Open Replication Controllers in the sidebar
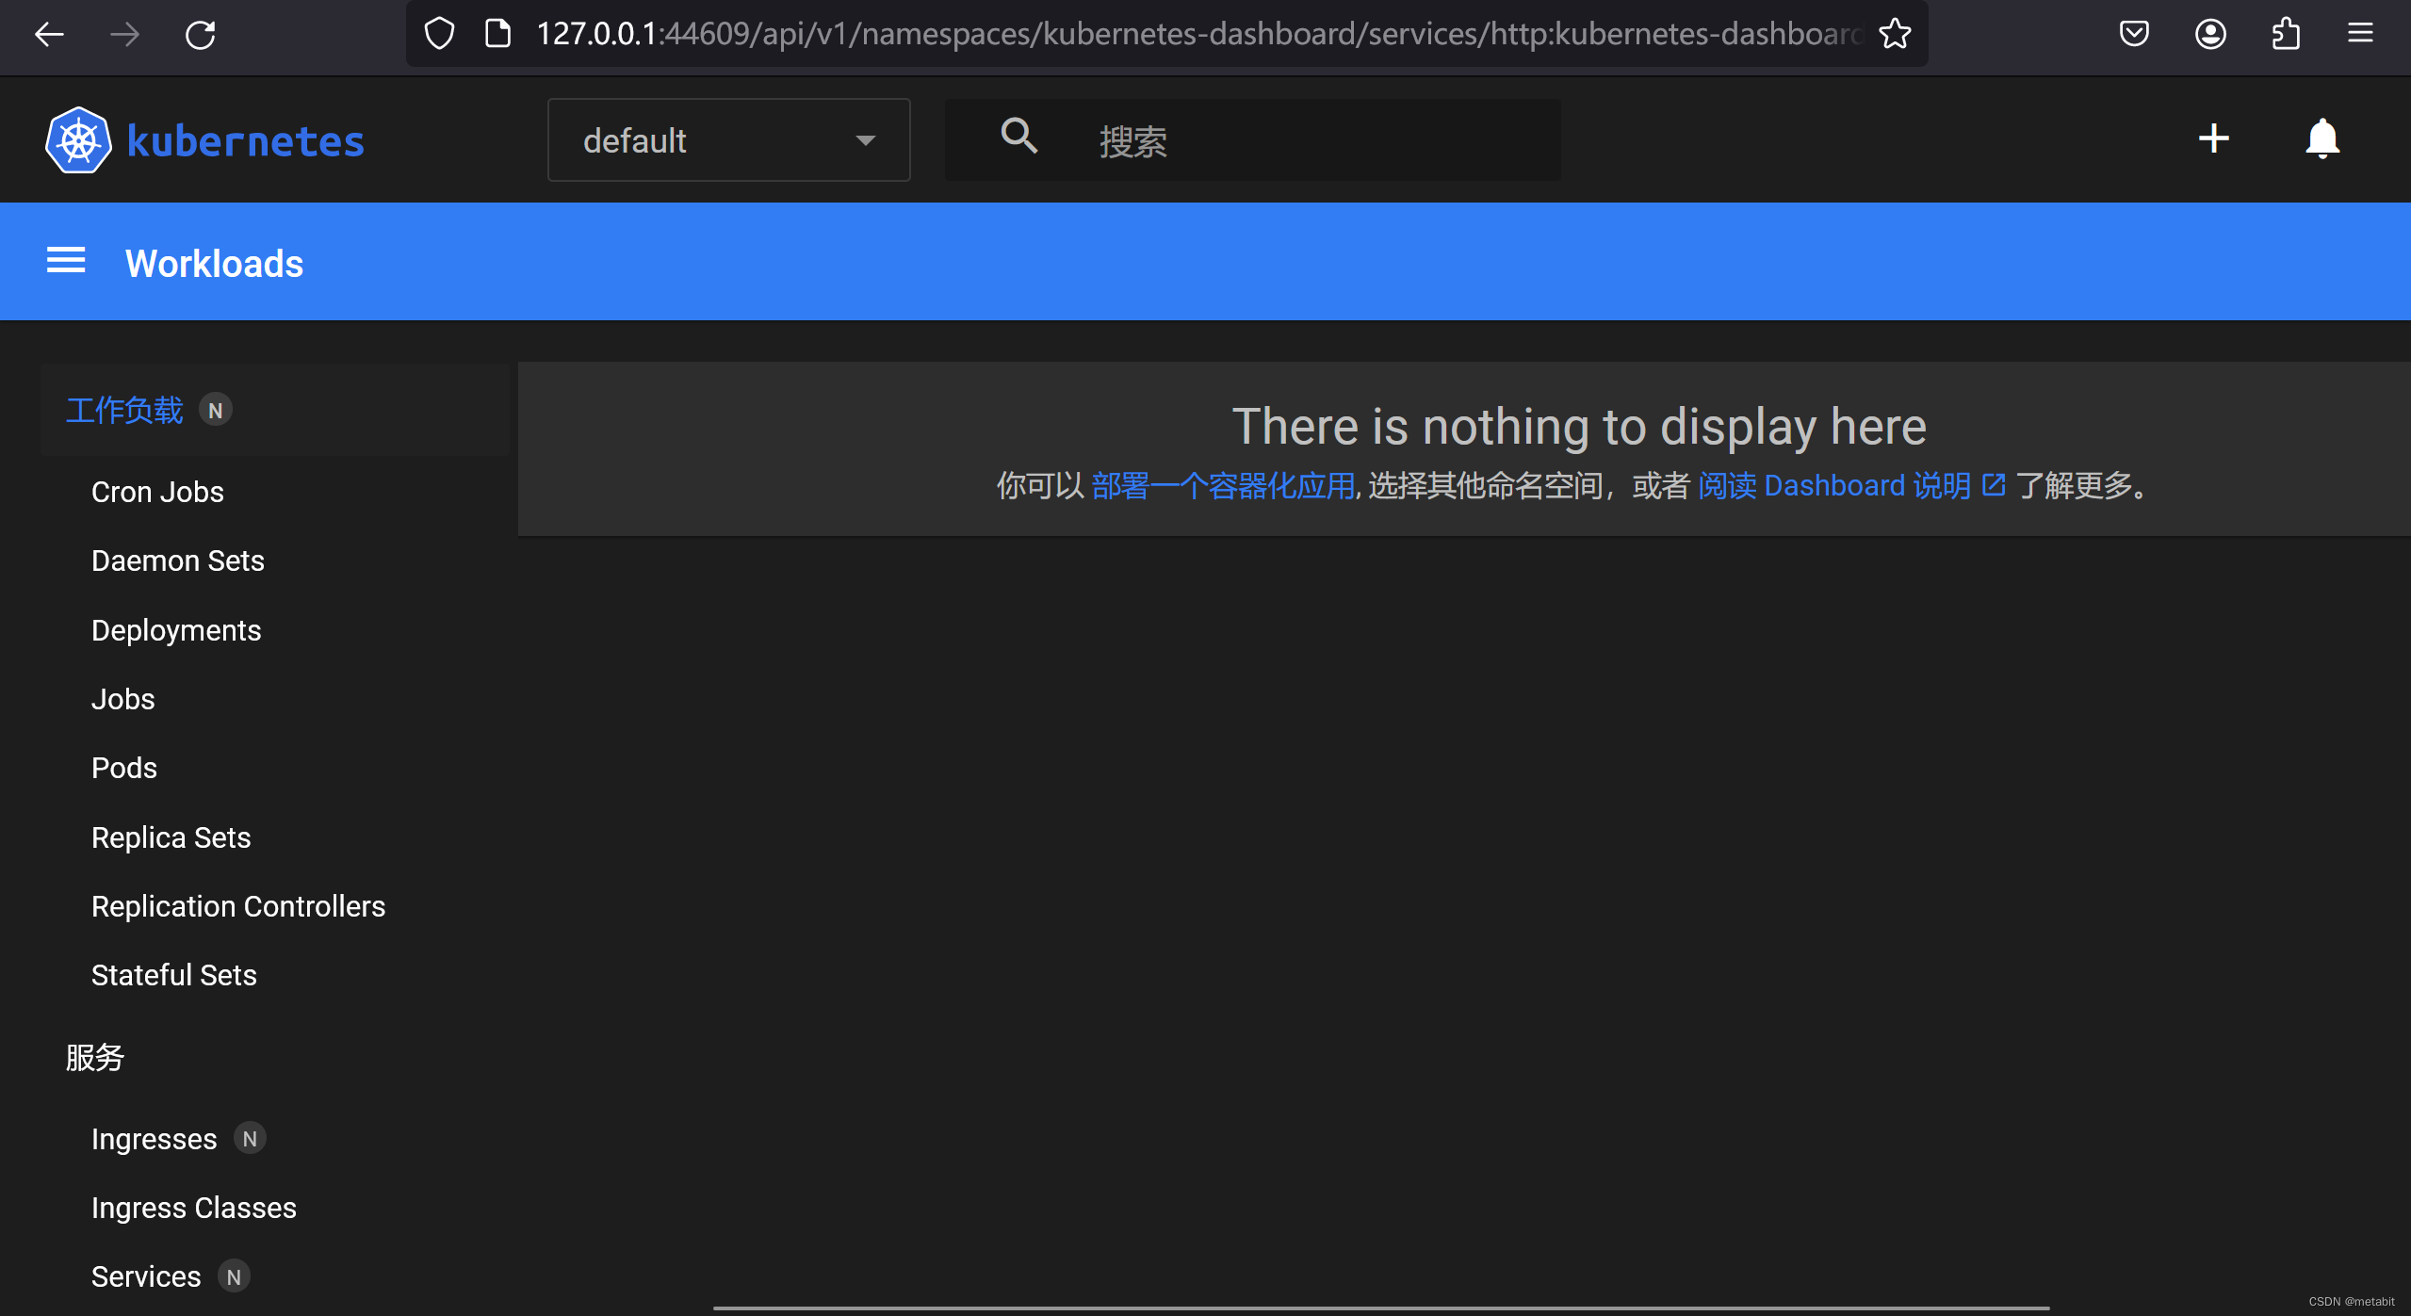The image size is (2411, 1316). click(x=238, y=906)
